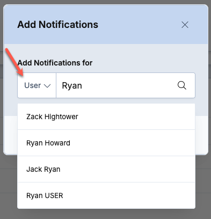The width and height of the screenshot is (211, 219).
Task: Close the Add Notifications dialog
Action: [185, 25]
